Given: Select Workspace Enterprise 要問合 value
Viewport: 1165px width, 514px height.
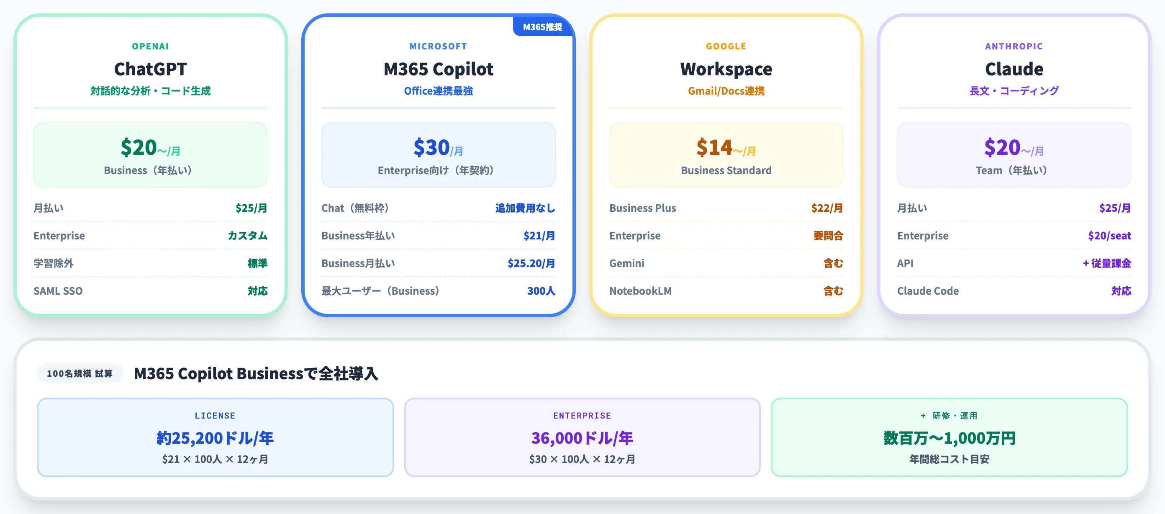Looking at the screenshot, I should (829, 236).
